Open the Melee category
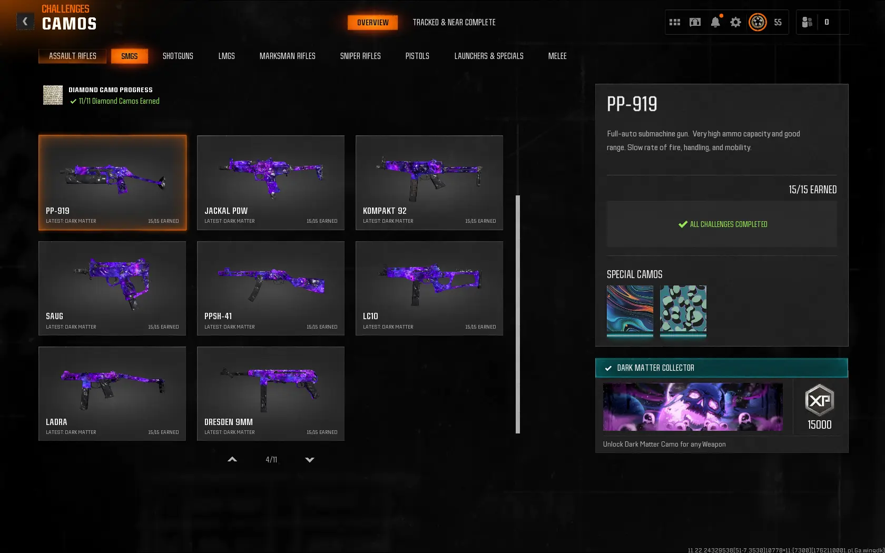The width and height of the screenshot is (885, 553). (x=557, y=56)
